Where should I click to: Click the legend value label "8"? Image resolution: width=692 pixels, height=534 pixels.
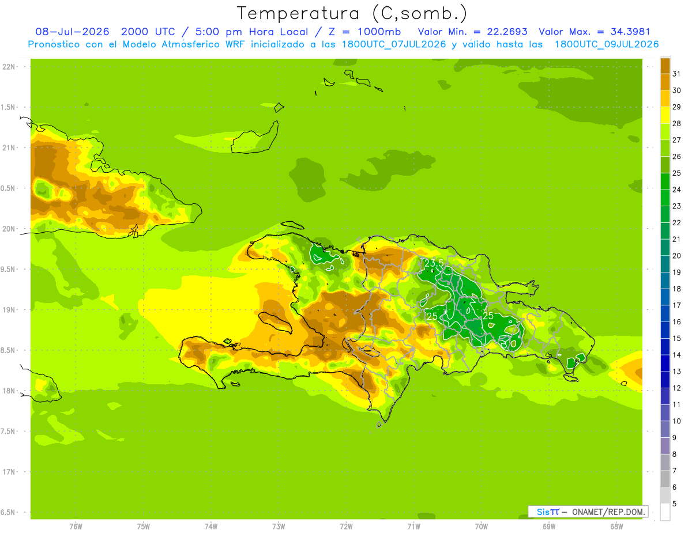click(675, 454)
